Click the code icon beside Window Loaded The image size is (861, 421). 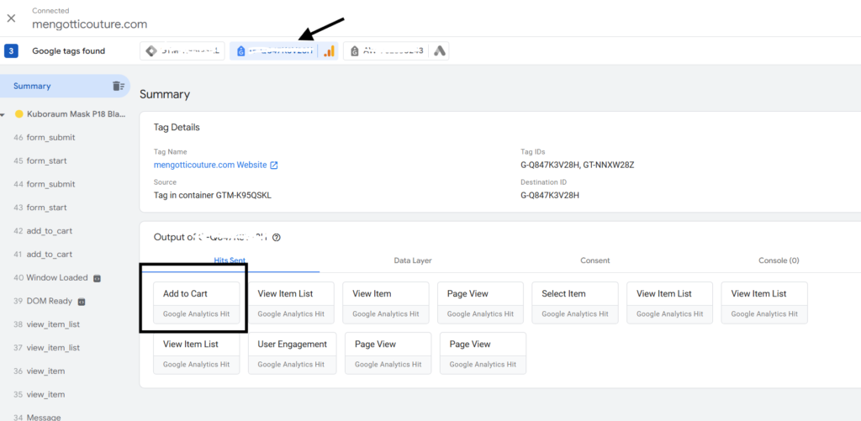tap(97, 278)
